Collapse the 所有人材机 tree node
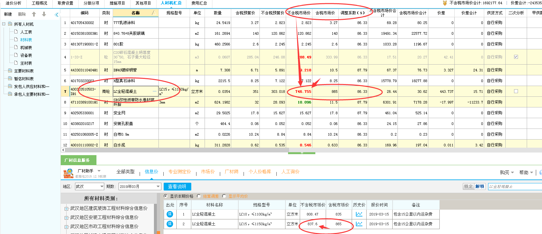 pos(4,24)
